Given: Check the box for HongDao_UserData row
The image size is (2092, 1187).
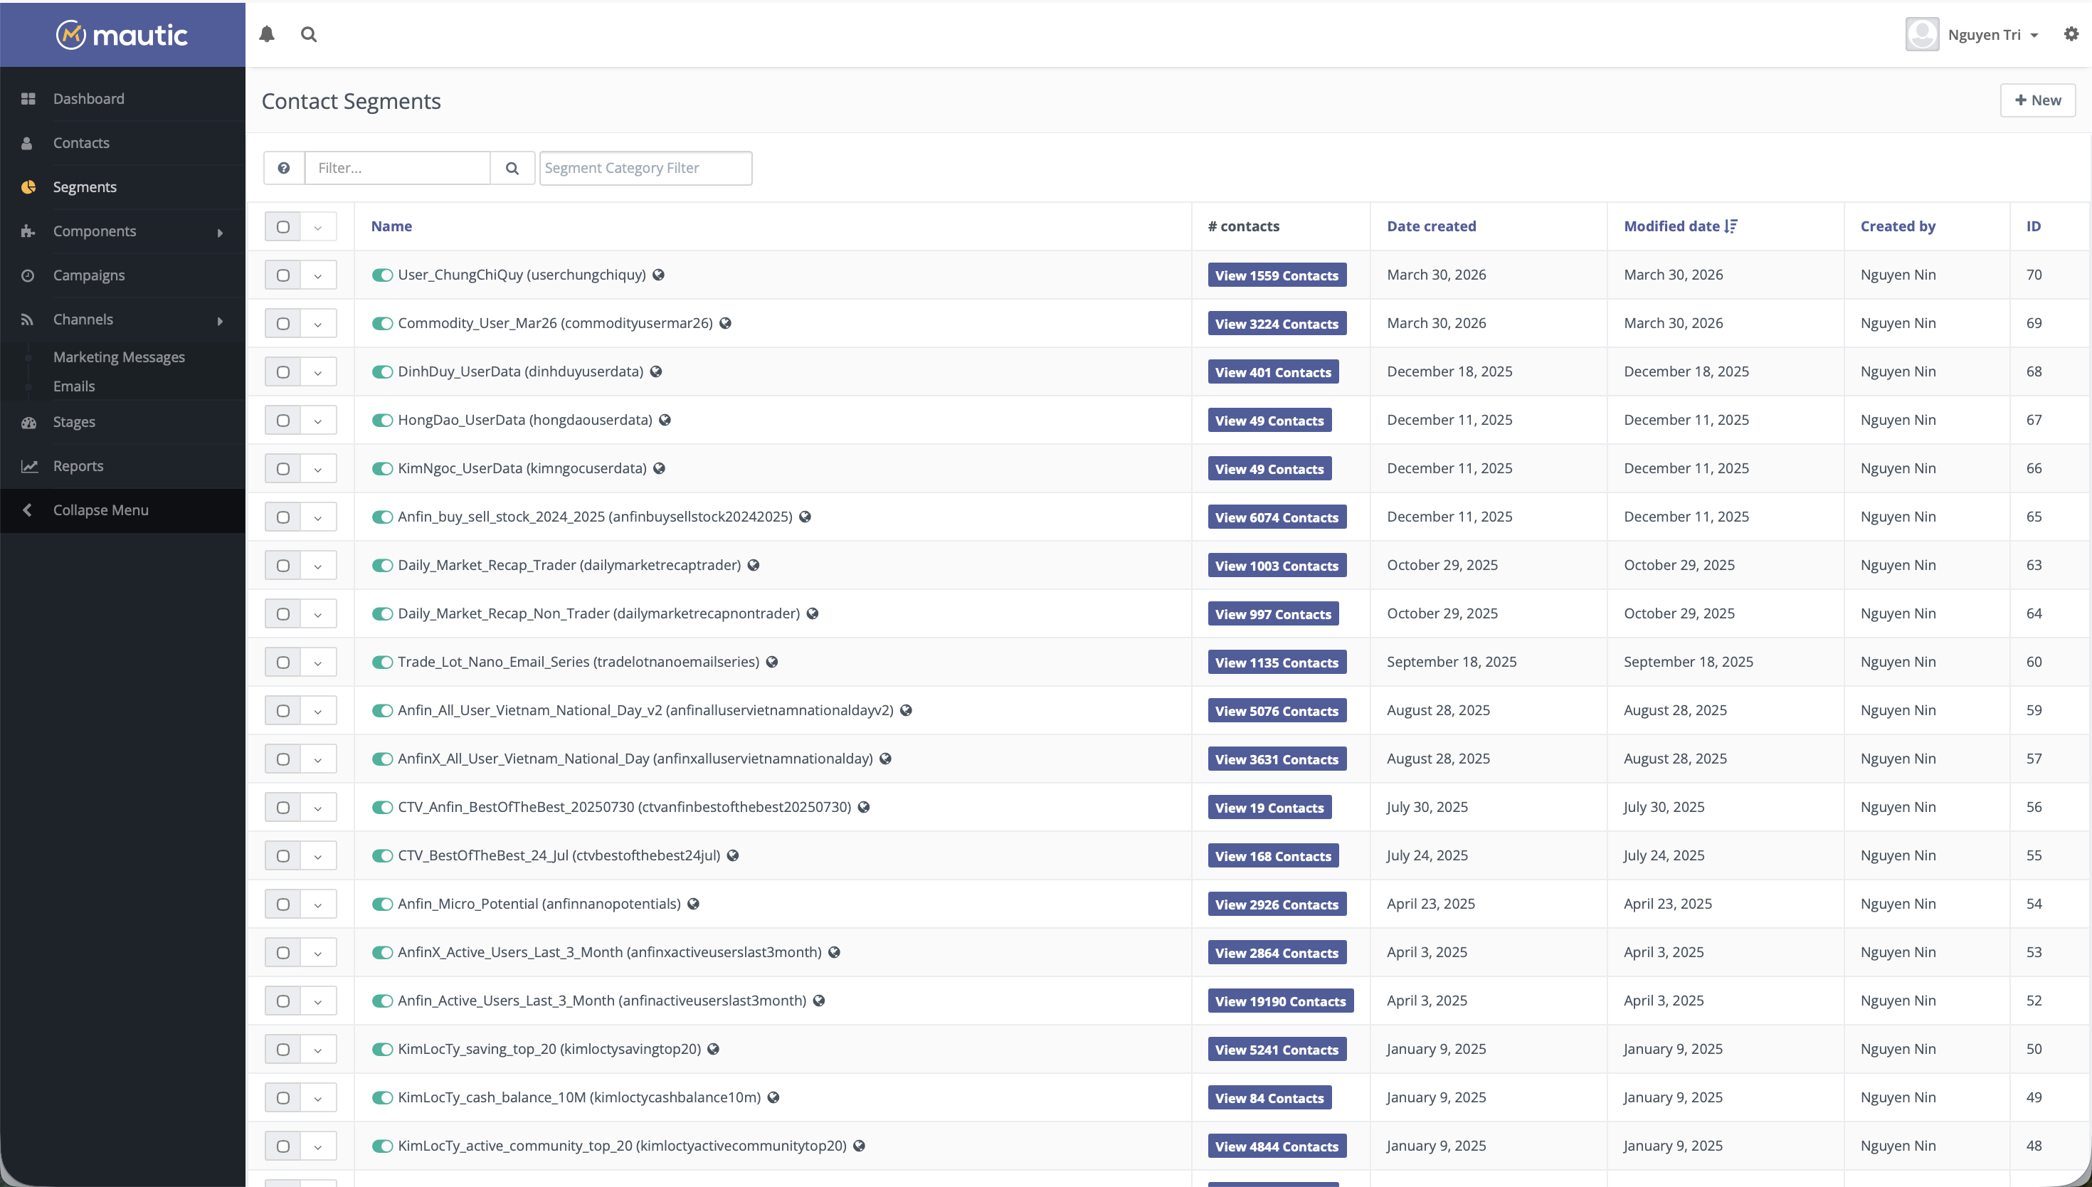Looking at the screenshot, I should click(282, 421).
